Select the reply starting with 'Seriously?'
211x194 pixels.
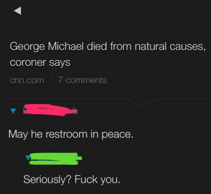point(72,179)
